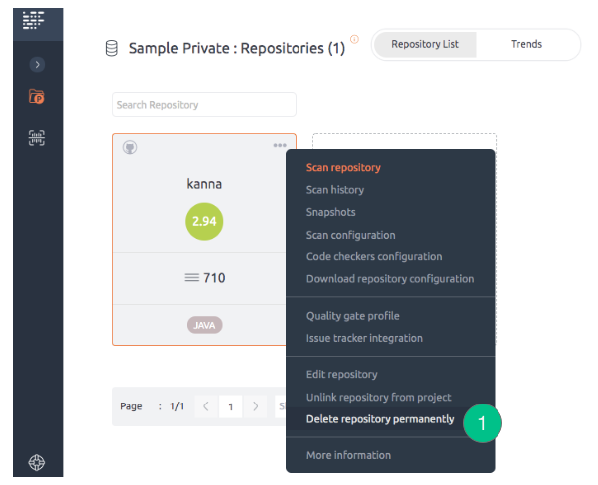Click the JAVA language tag badge

(x=204, y=325)
